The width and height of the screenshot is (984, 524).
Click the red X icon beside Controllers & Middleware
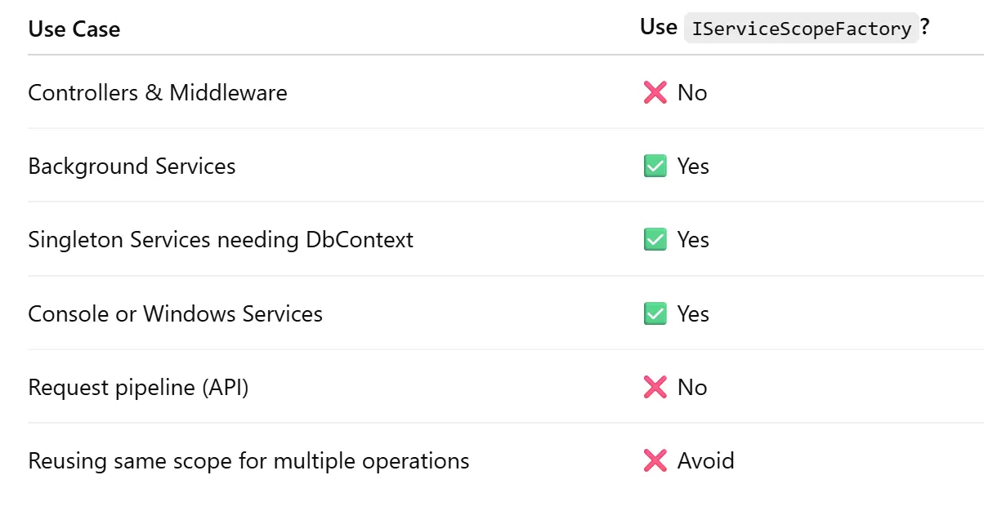[655, 93]
